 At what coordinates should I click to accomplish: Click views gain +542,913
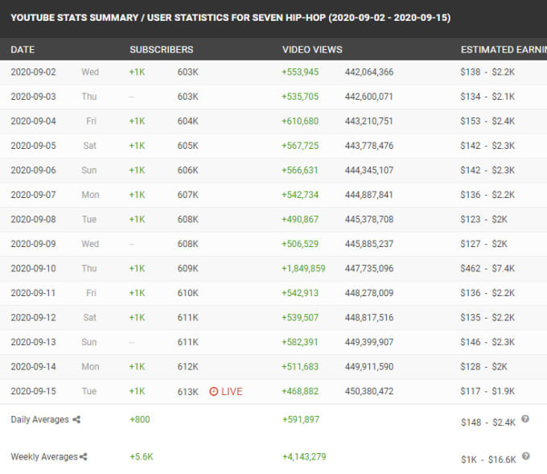pos(300,293)
